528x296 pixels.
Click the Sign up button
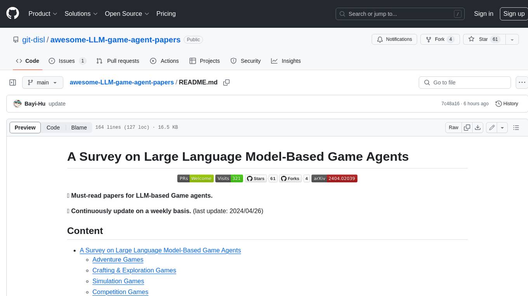[514, 14]
